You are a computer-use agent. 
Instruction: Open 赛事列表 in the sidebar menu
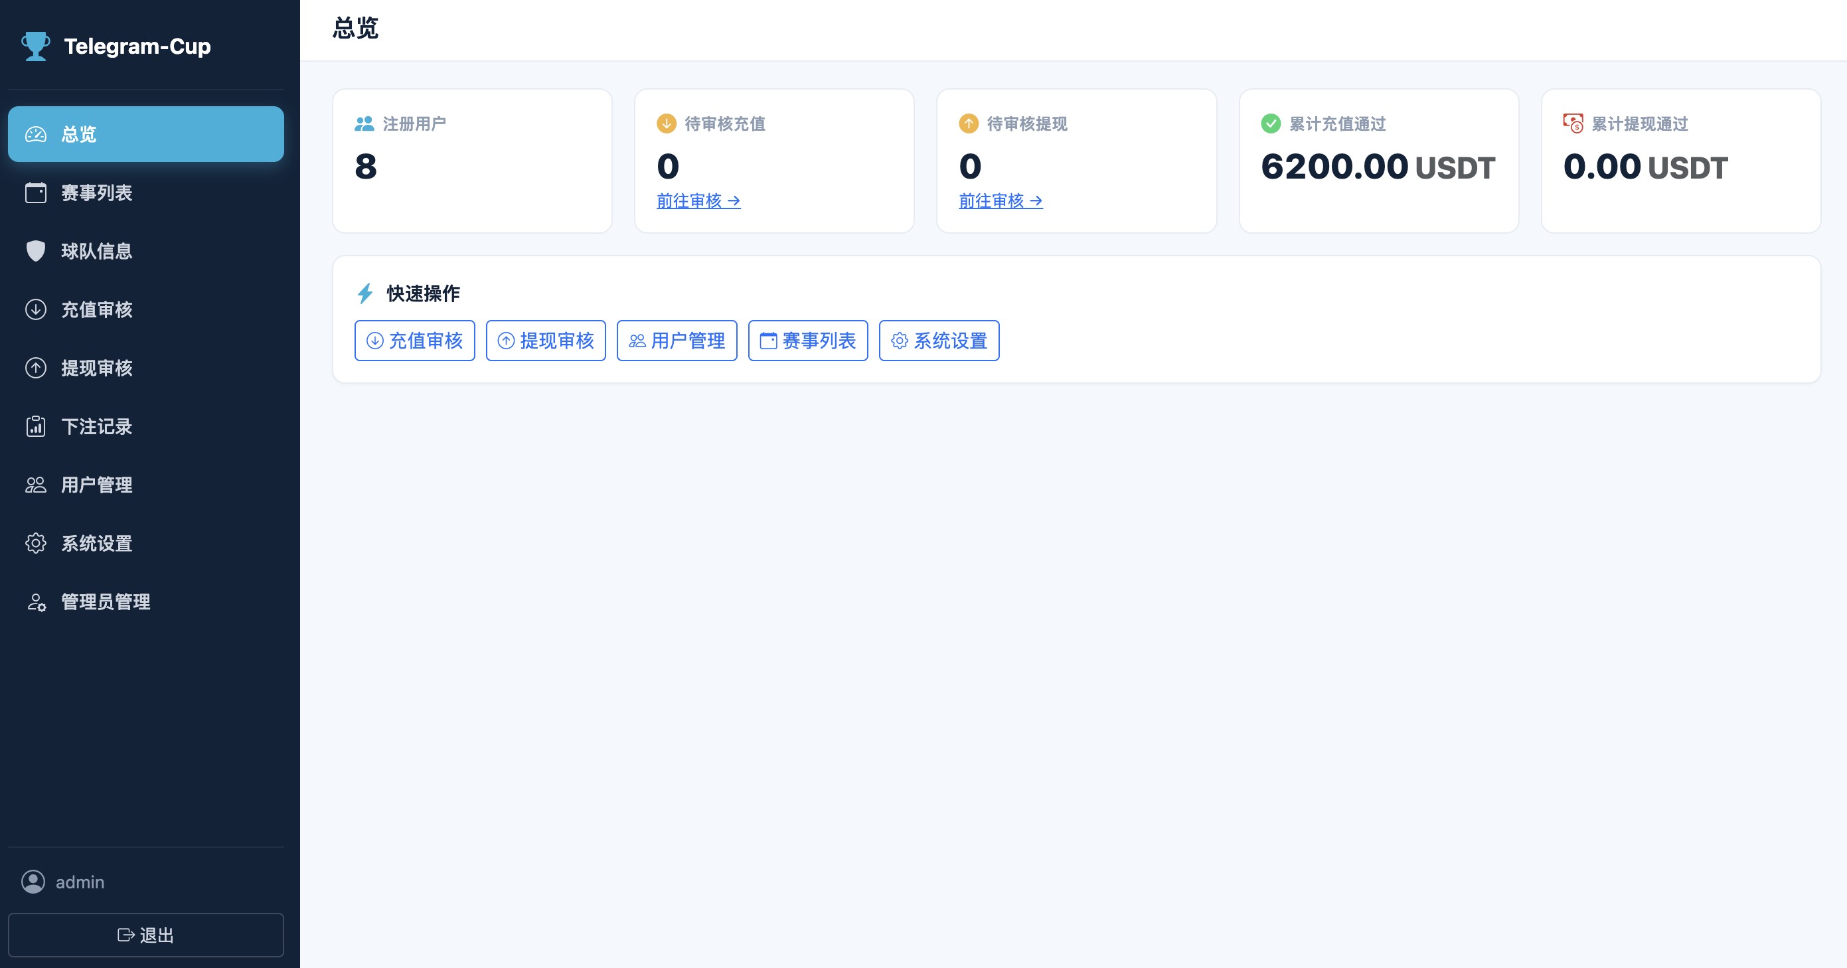coord(145,193)
